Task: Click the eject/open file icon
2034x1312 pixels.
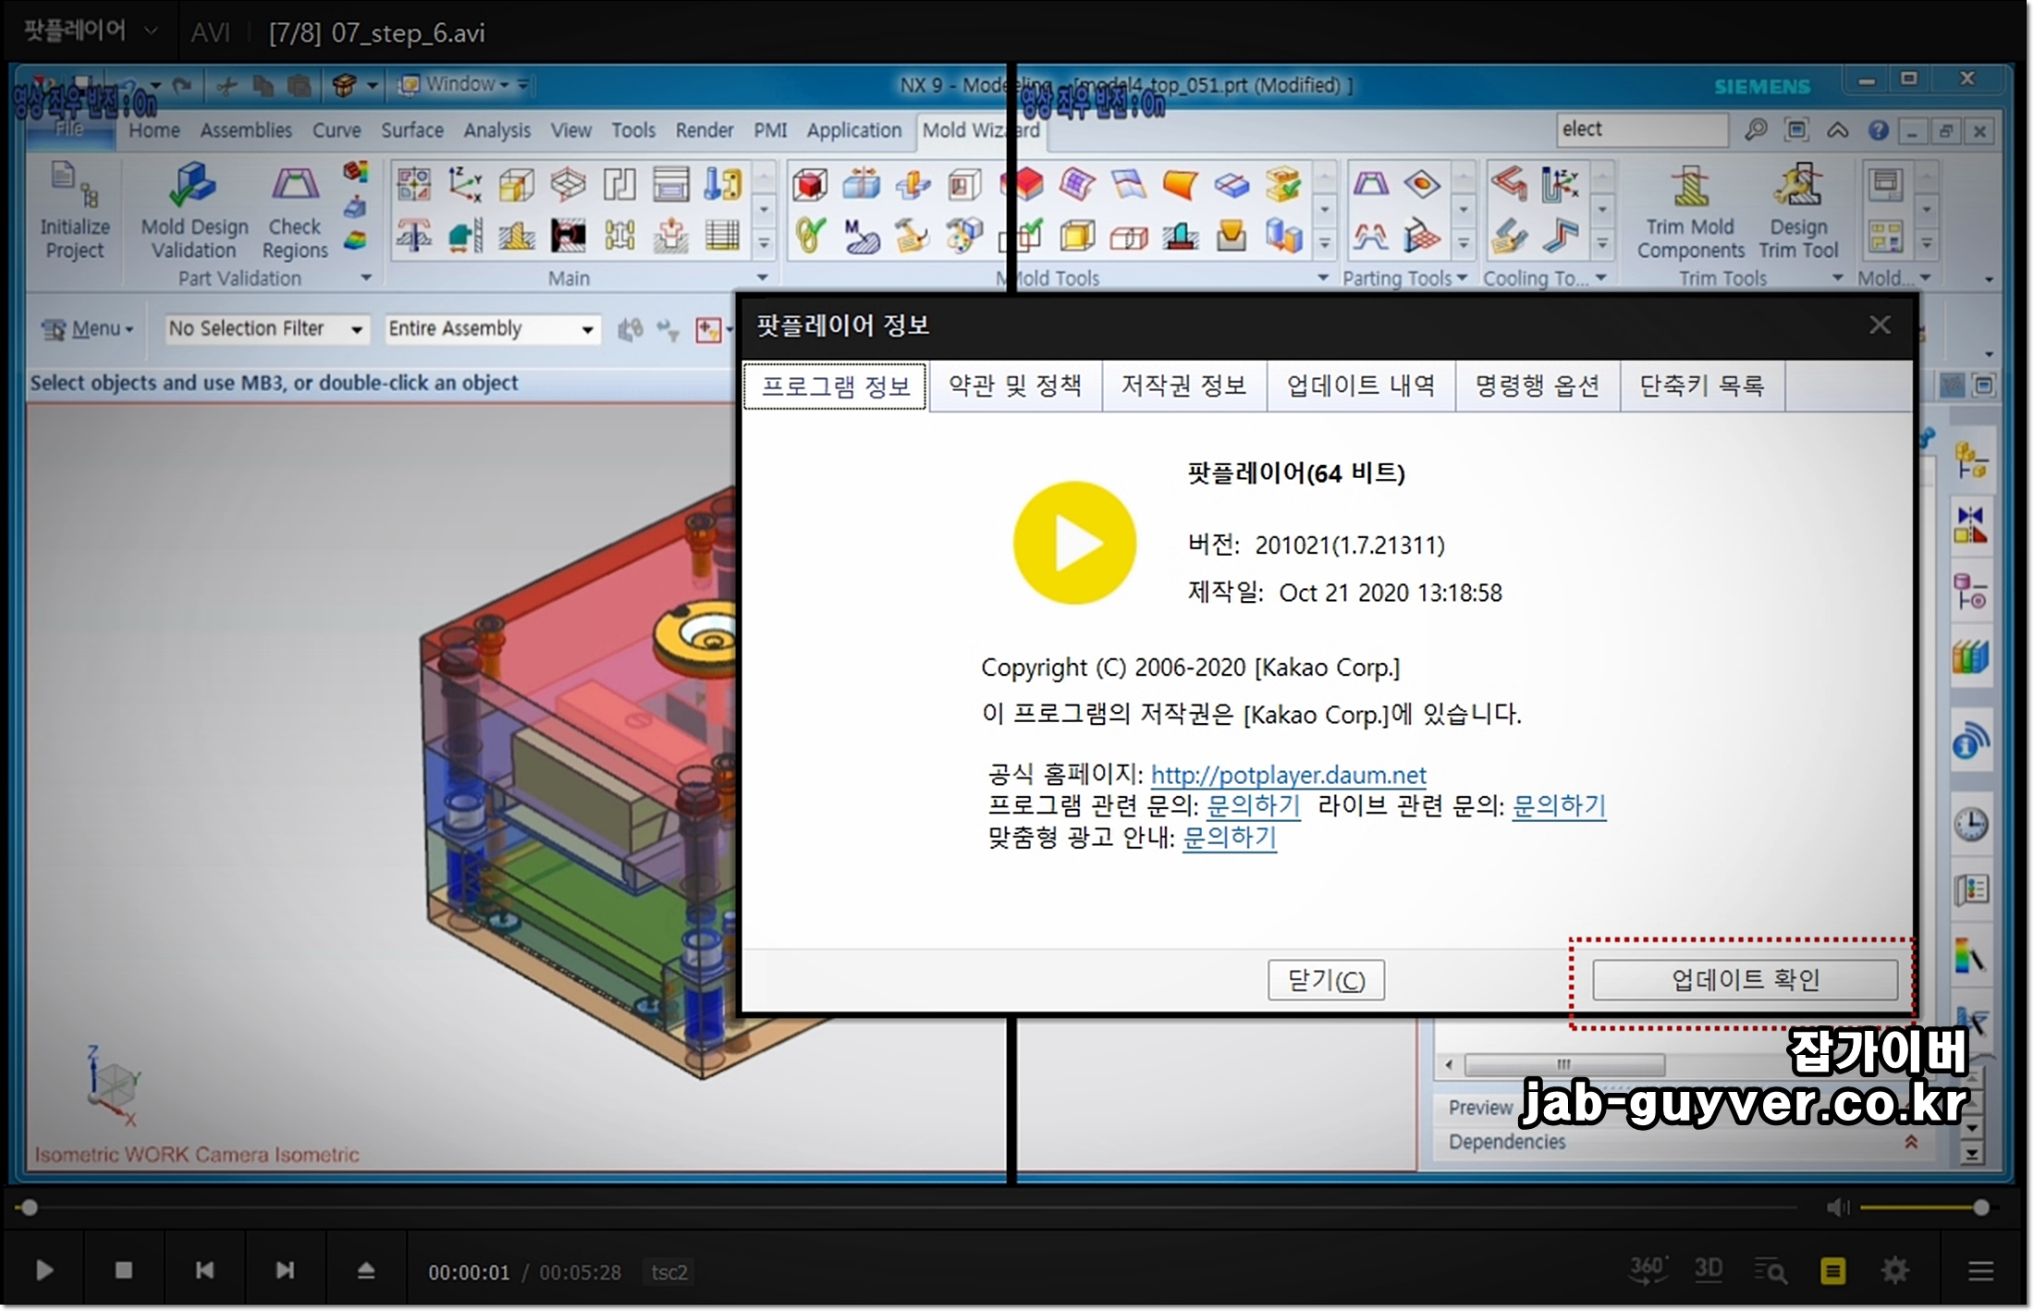Action: pos(366,1270)
